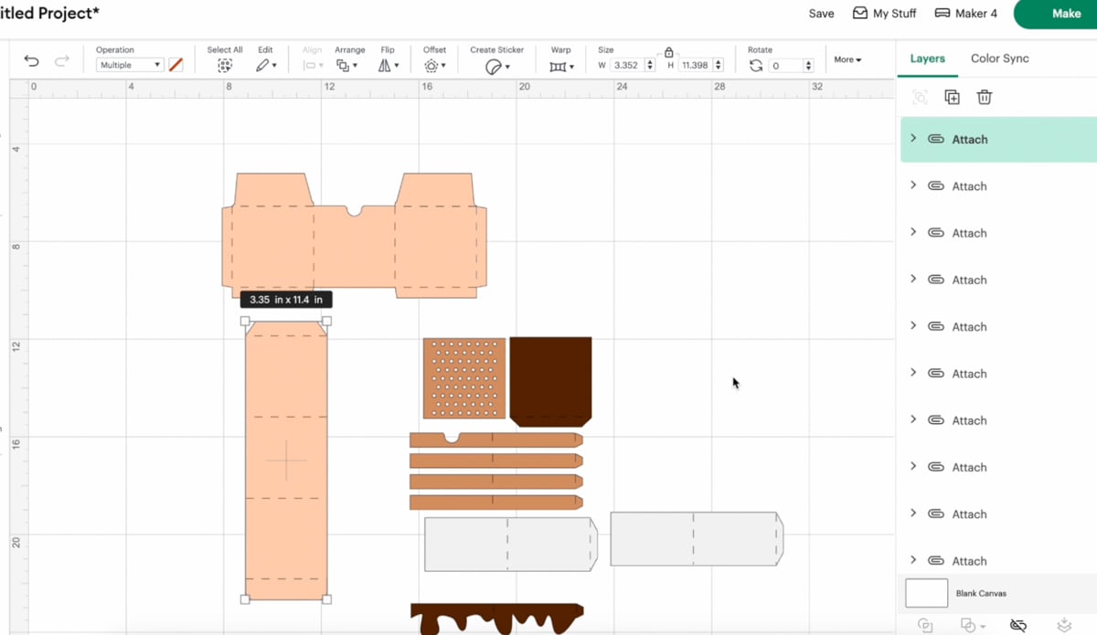Click the delete trash icon in Layers panel

pos(984,97)
